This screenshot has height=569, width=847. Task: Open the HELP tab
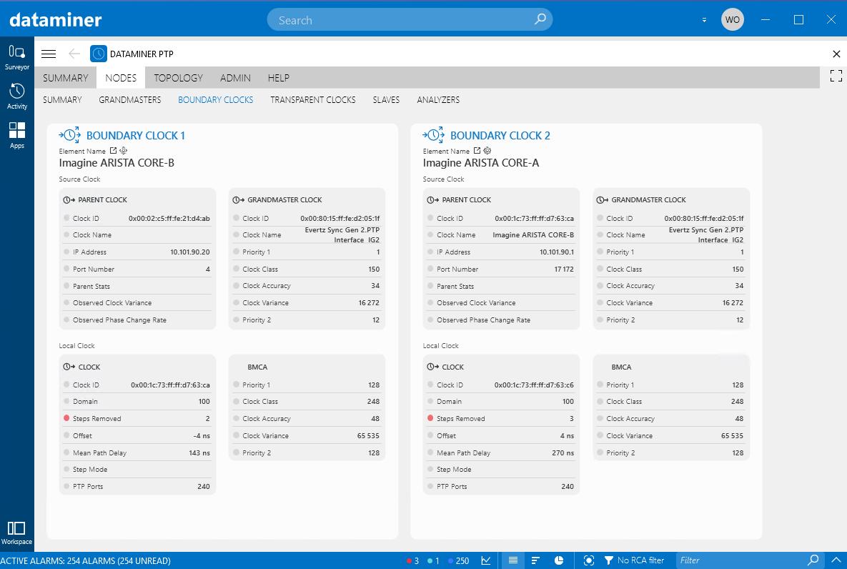pos(279,78)
